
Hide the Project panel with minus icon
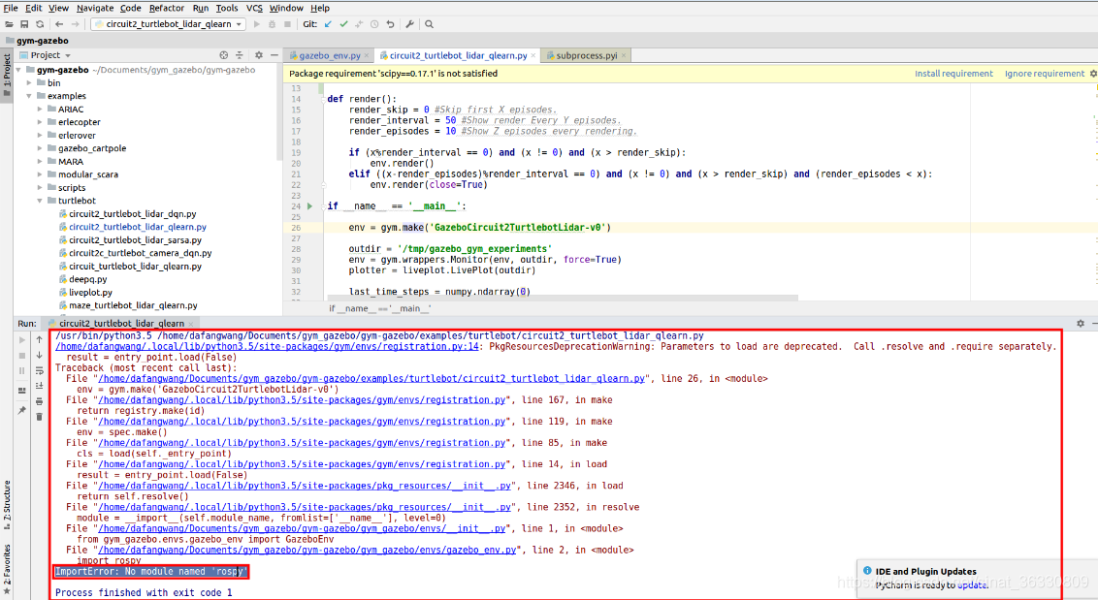274,55
